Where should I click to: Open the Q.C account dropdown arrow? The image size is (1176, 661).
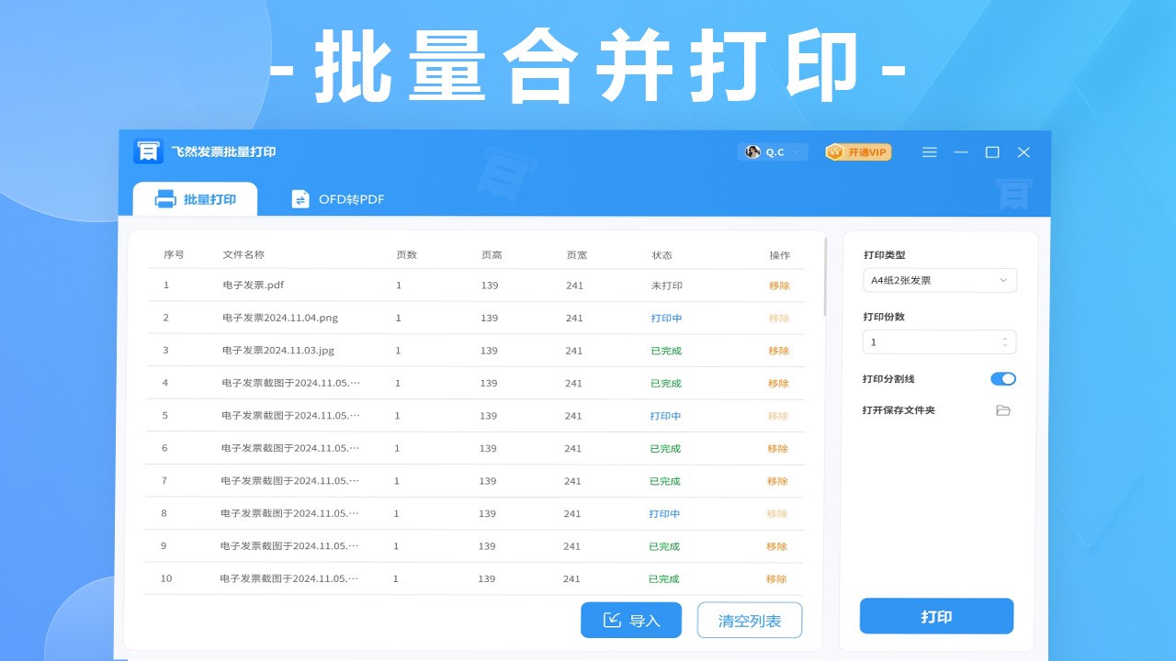797,152
